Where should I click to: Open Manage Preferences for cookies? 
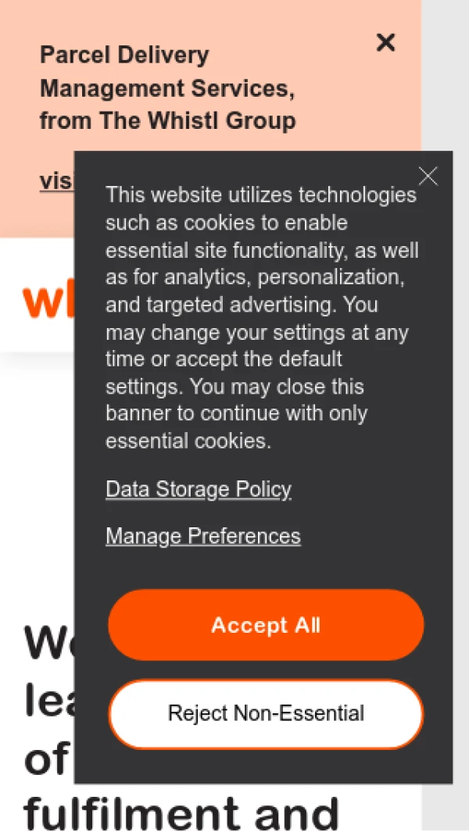(x=203, y=537)
